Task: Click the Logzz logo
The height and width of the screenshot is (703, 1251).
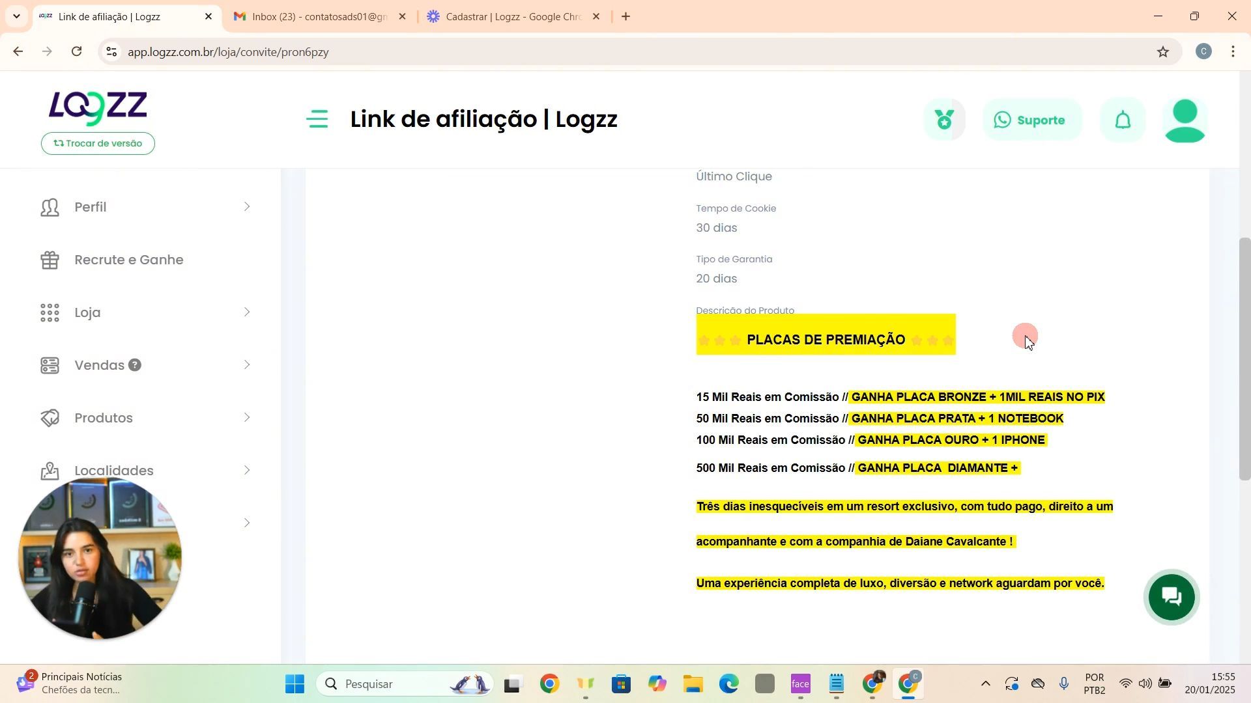Action: [x=98, y=107]
